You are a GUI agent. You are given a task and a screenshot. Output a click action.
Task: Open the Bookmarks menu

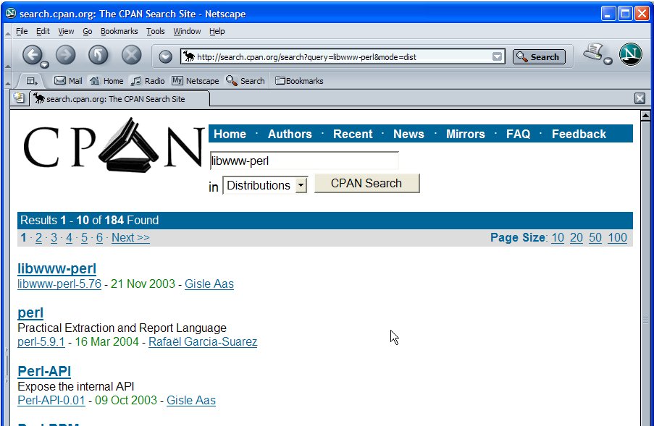click(120, 31)
